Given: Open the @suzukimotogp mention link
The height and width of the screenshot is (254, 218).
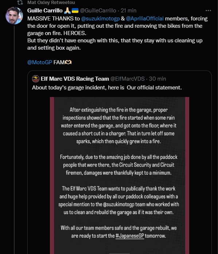Looking at the screenshot, I should click(x=100, y=19).
